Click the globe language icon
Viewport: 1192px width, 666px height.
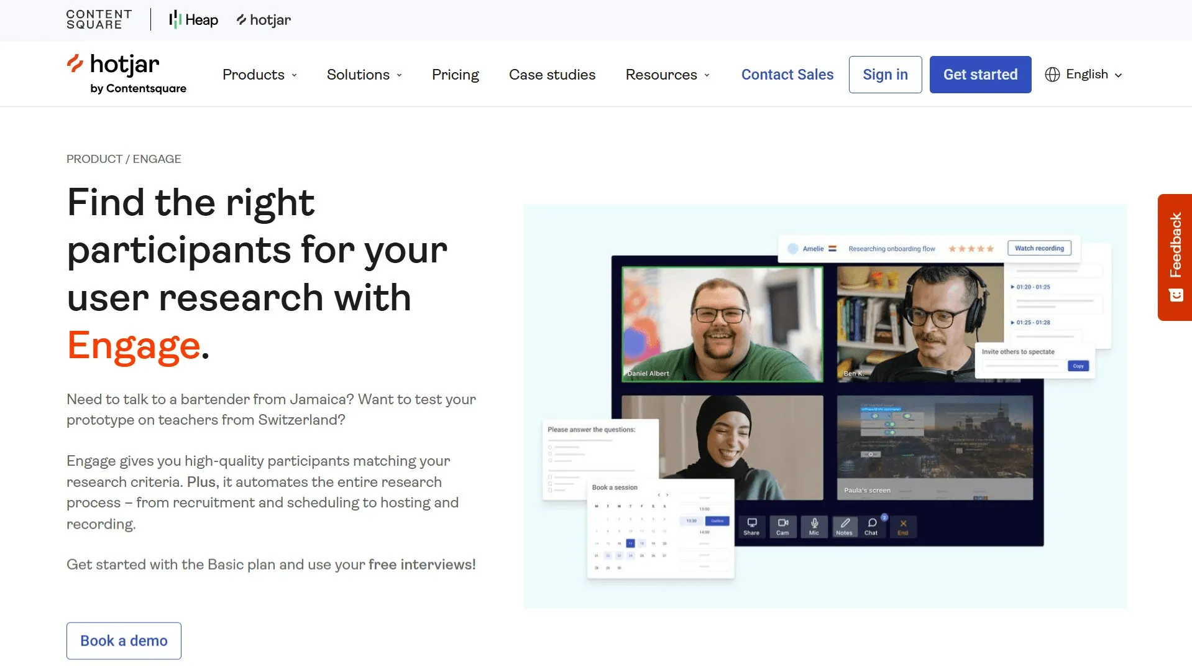(1052, 75)
